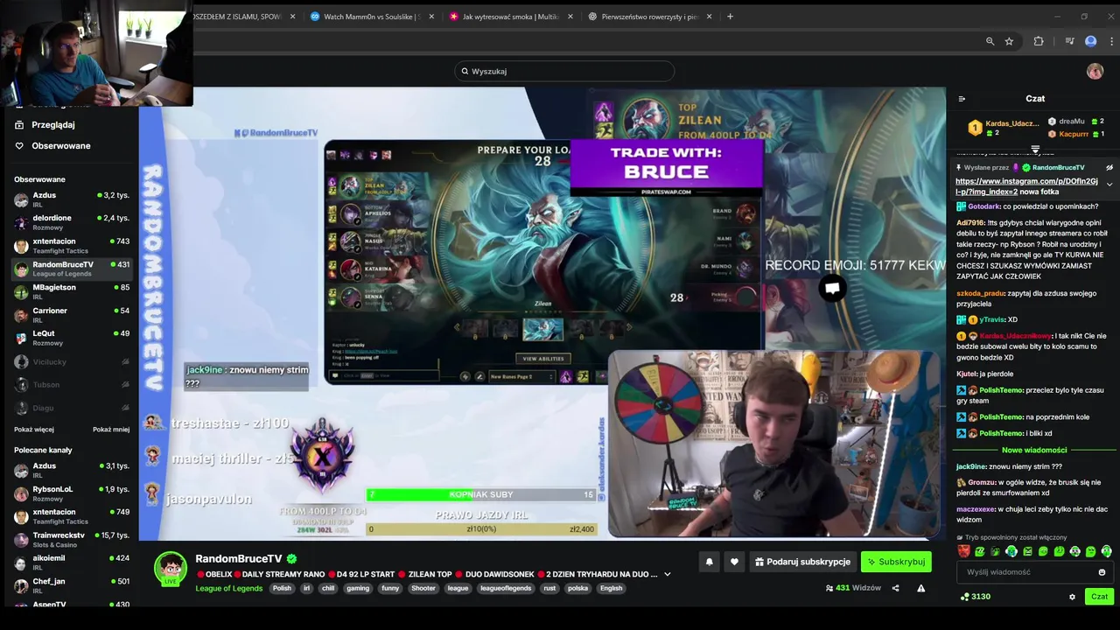Bookmark this page with the star icon
This screenshot has height=630, width=1120.
tap(1009, 41)
